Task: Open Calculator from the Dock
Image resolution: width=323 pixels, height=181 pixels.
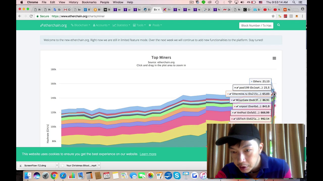Action: [x=89, y=175]
